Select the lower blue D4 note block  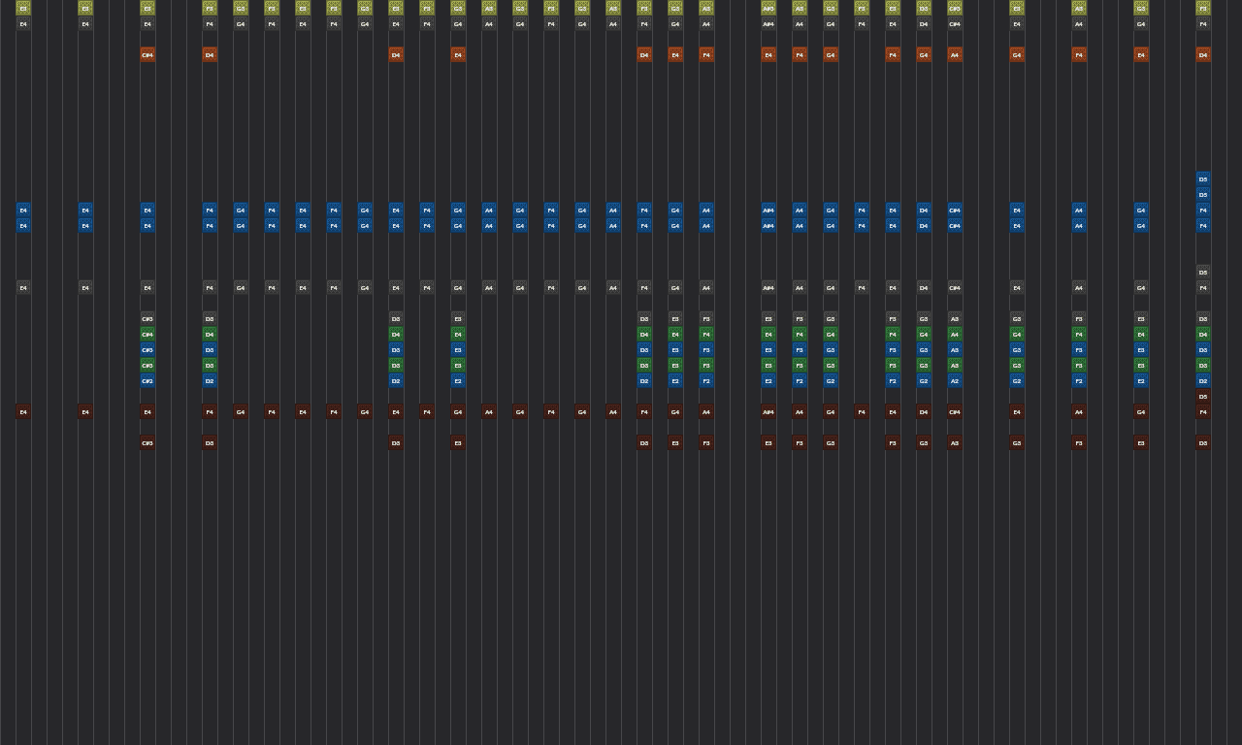click(x=924, y=225)
